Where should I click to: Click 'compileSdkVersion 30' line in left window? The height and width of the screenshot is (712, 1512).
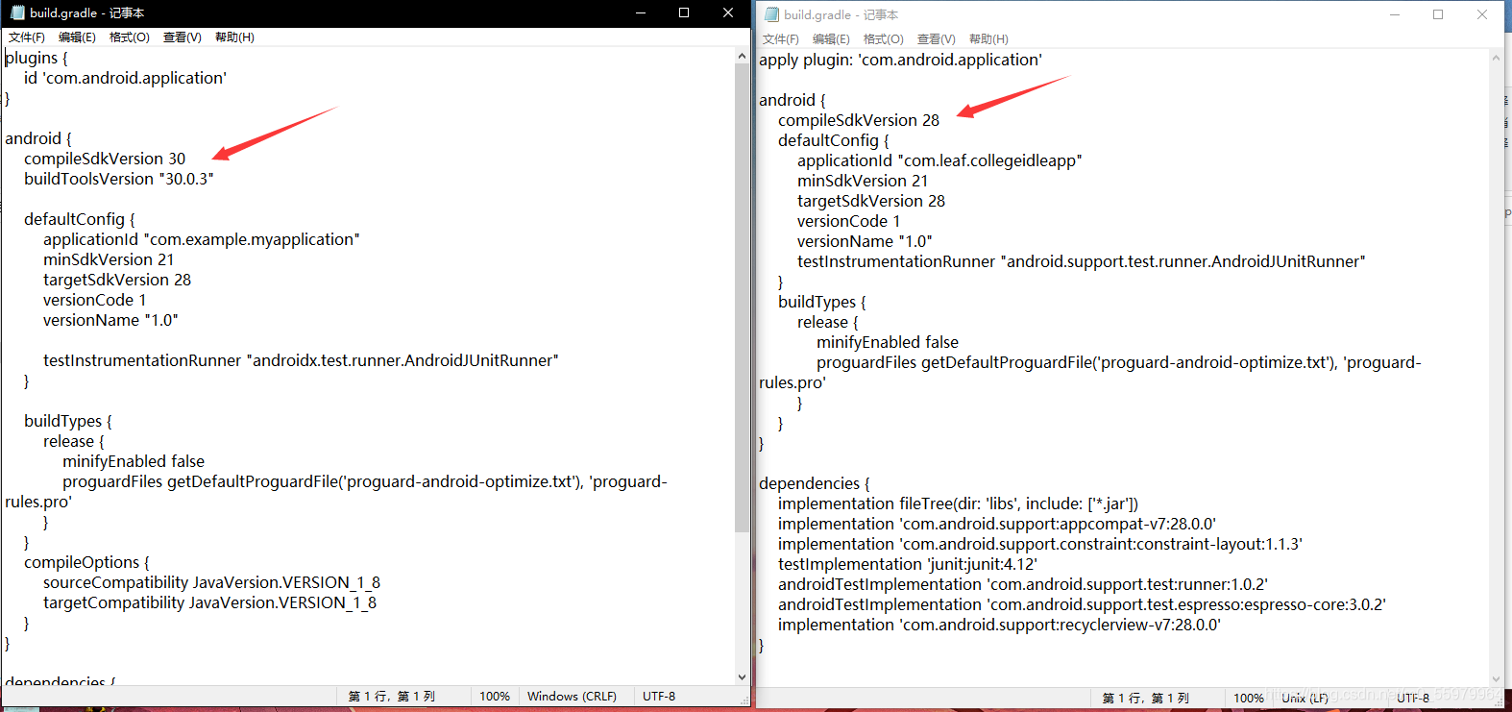point(105,159)
